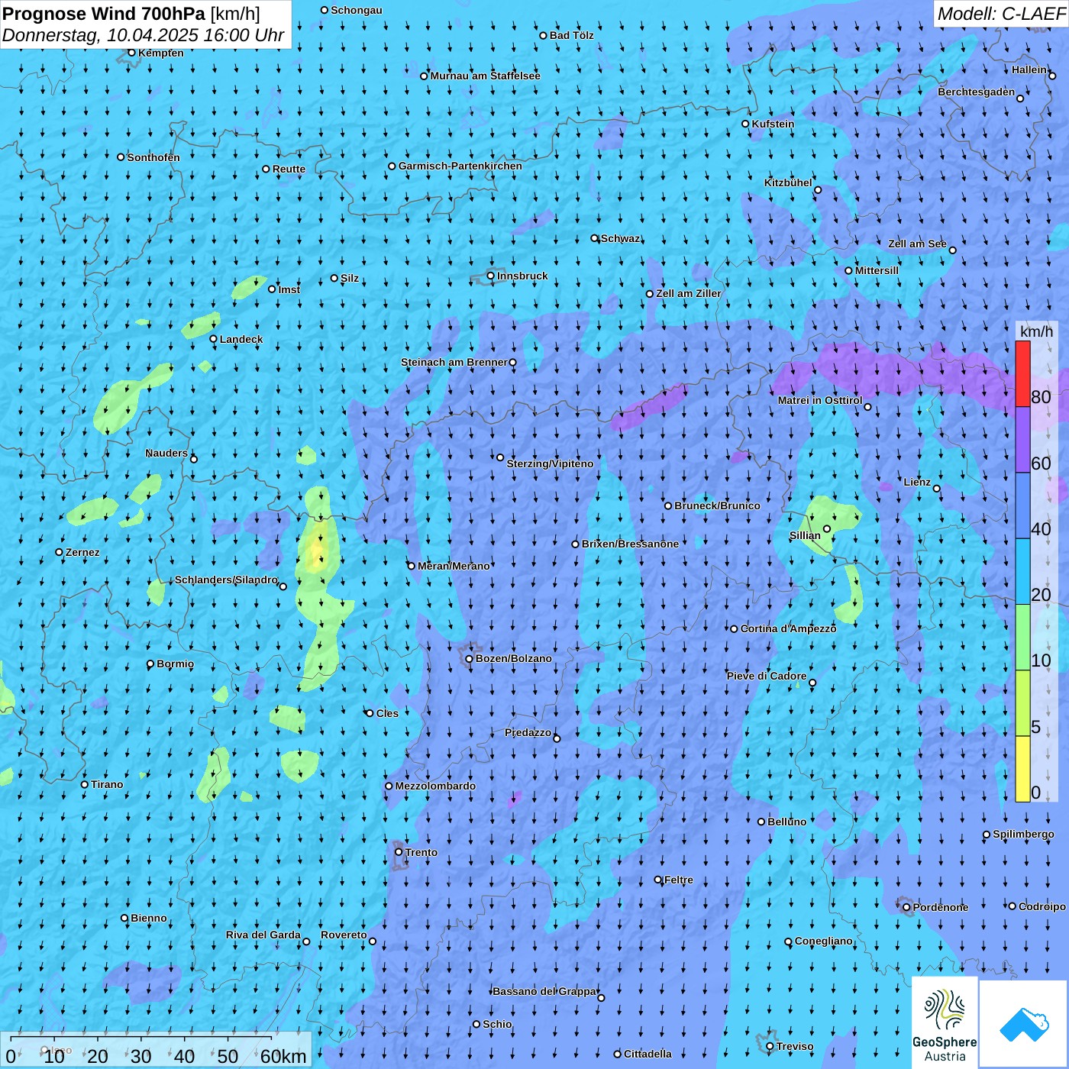Viewport: 1069px width, 1069px height.
Task: Click the 'Matrei in Osttirol' label
Action: tap(820, 400)
